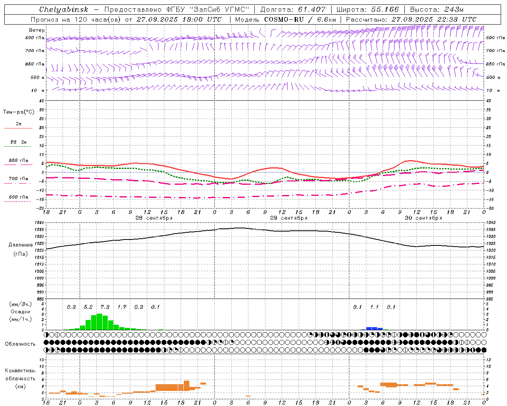The width and height of the screenshot is (507, 406).
Task: Click the Chelyabinsk station title
Action: coord(63,10)
